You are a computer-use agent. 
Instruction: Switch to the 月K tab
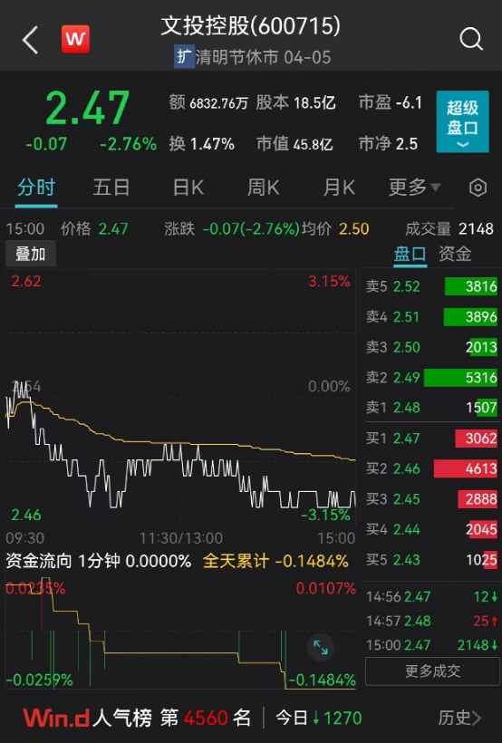339,188
